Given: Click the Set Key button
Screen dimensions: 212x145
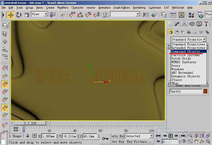Looking at the screenshot, I should pyautogui.click(x=118, y=142).
